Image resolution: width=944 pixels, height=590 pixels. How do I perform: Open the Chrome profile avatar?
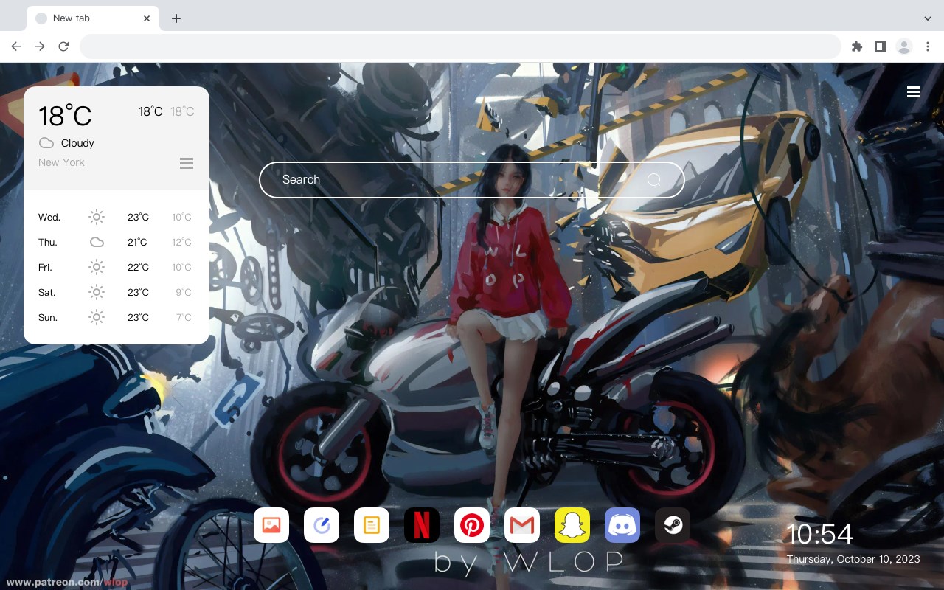click(903, 46)
